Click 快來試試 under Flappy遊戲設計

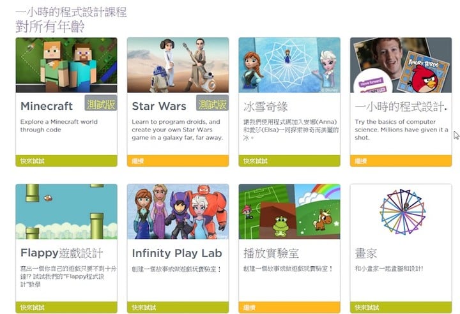tap(66, 308)
